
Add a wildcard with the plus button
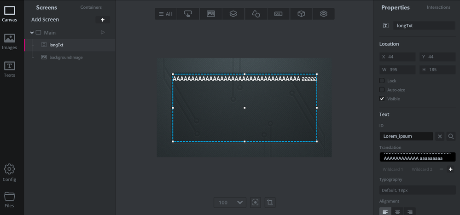tap(451, 169)
